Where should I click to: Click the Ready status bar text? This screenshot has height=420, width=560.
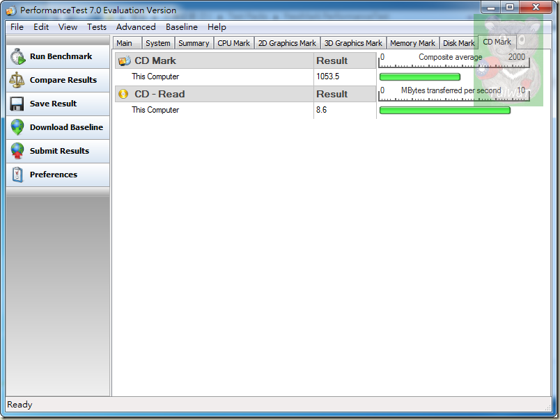[x=20, y=405]
